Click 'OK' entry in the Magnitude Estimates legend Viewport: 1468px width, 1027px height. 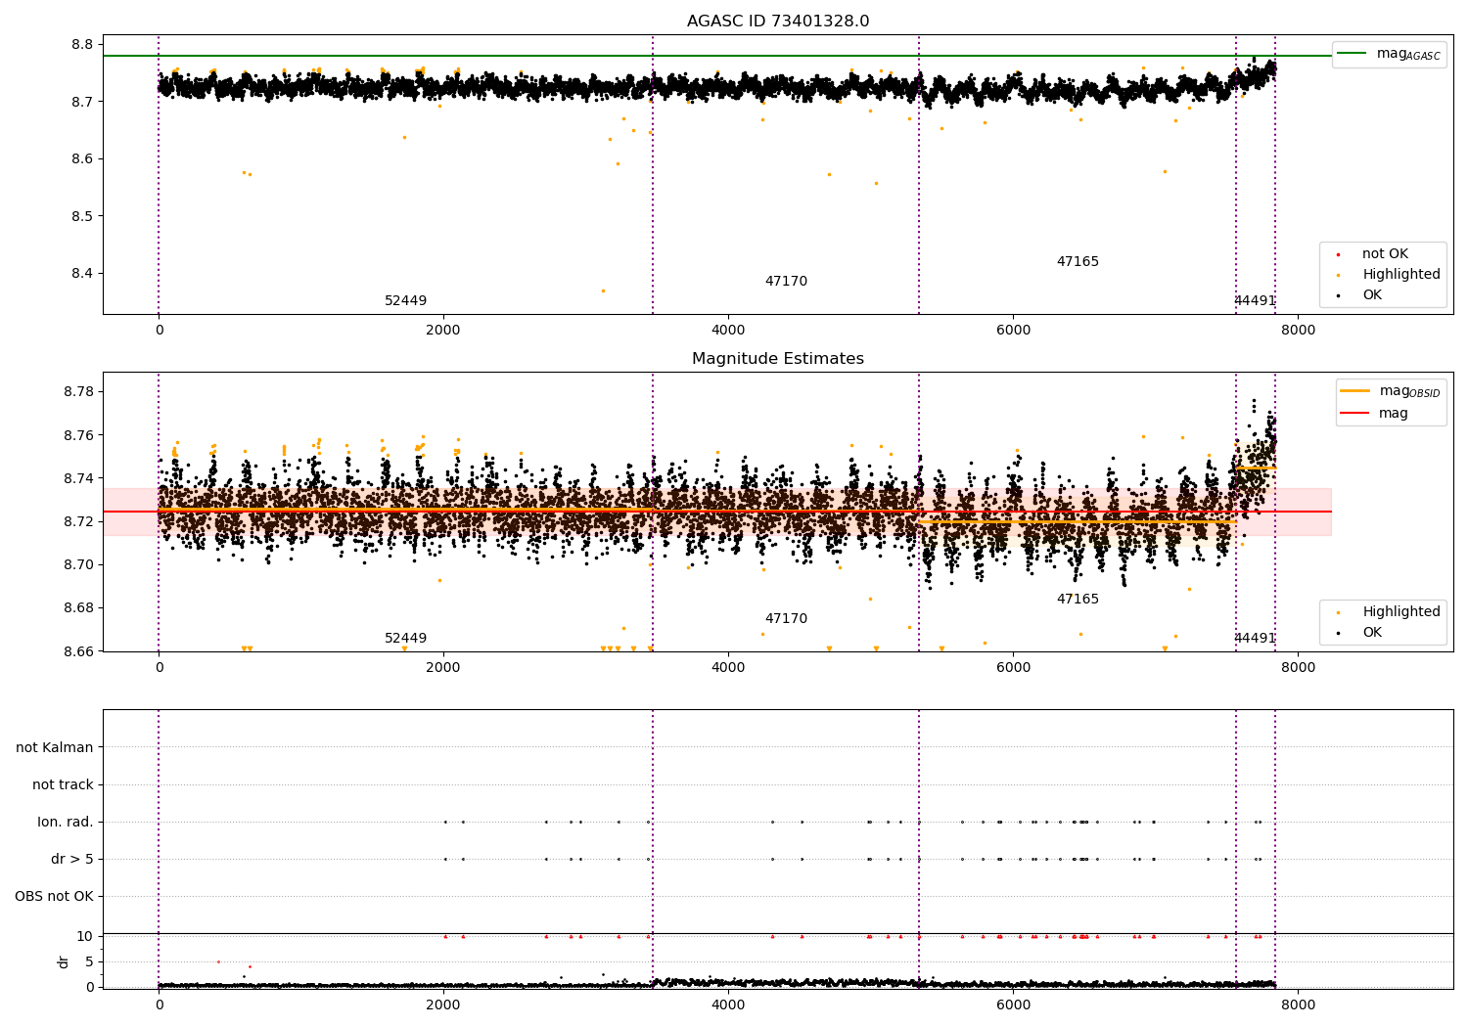(x=1361, y=633)
